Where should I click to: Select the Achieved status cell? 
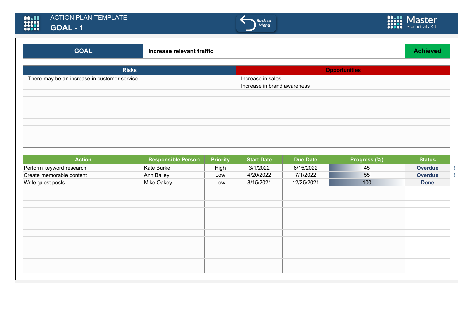(427, 51)
